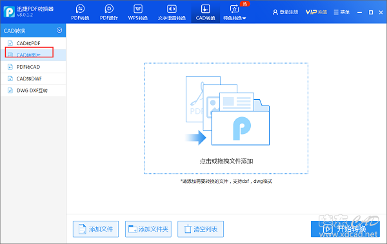Image resolution: width=387 pixels, height=244 pixels.
Task: Click the 开始转换 start button
Action: [345, 229]
